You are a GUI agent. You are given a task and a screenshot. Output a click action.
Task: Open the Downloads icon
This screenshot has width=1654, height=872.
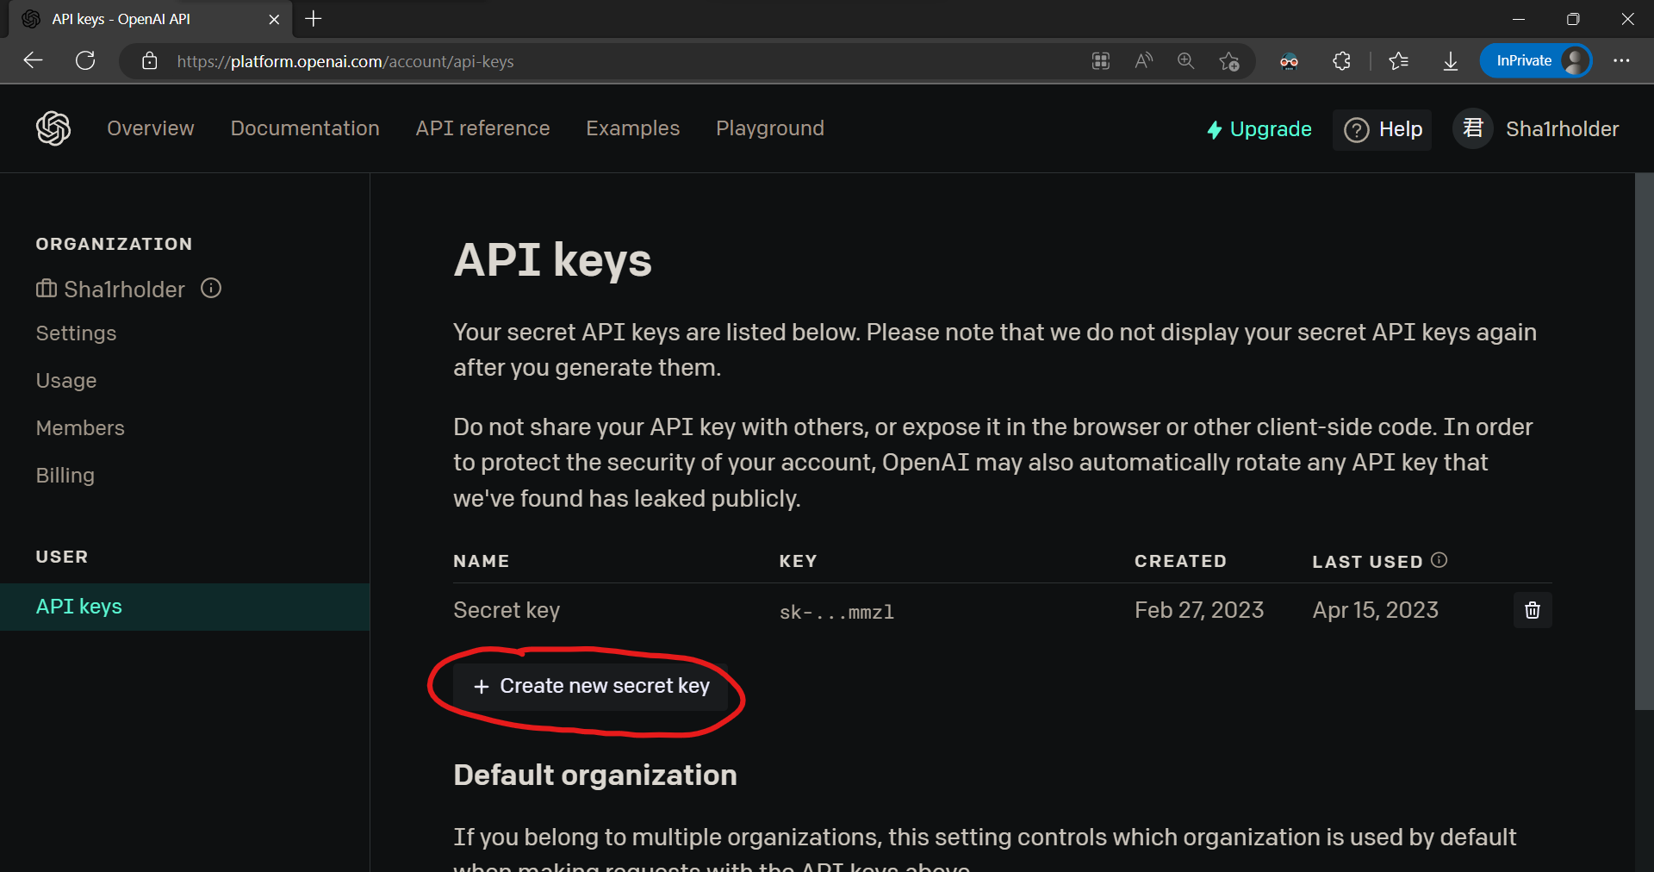point(1451,61)
